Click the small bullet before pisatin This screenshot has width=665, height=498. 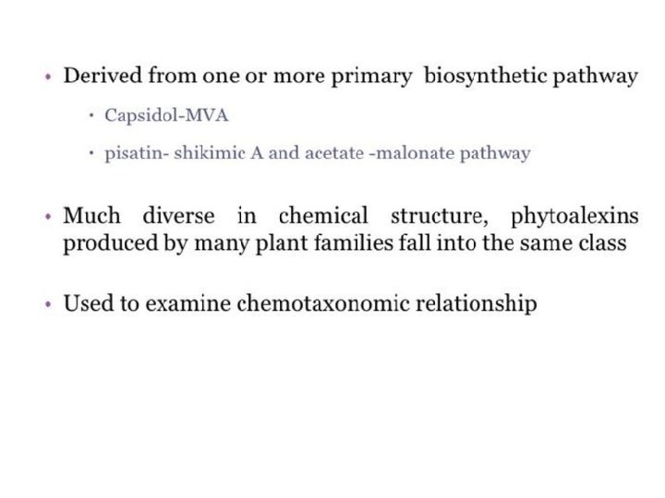point(91,153)
